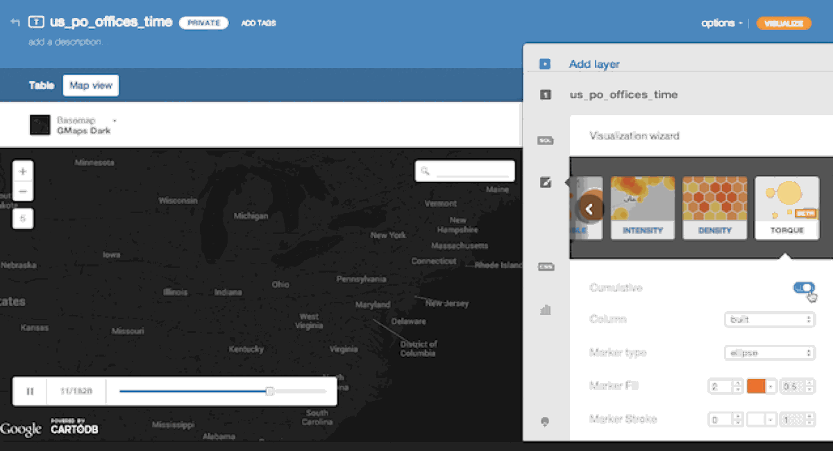Zoom out on the map
Screen dimensions: 833x451
(23, 192)
